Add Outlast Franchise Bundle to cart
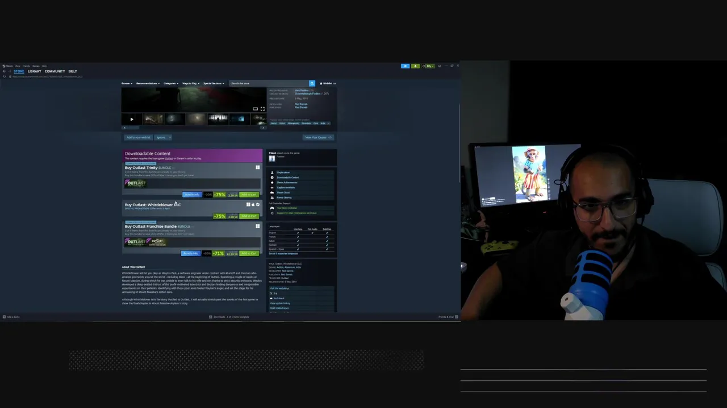The width and height of the screenshot is (727, 408). click(x=249, y=253)
